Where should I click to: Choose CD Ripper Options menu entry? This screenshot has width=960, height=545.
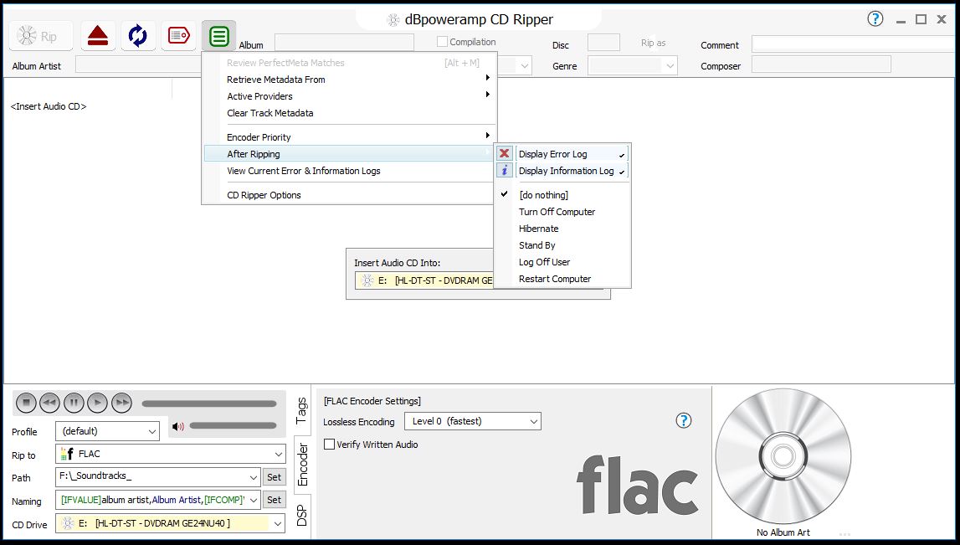click(264, 195)
